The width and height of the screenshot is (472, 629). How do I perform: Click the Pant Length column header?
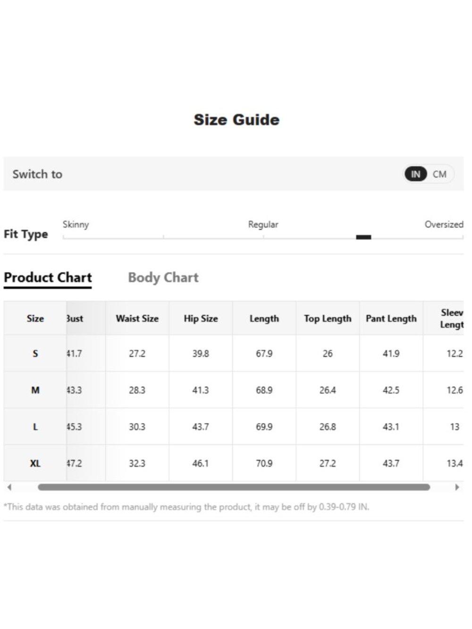coord(391,319)
